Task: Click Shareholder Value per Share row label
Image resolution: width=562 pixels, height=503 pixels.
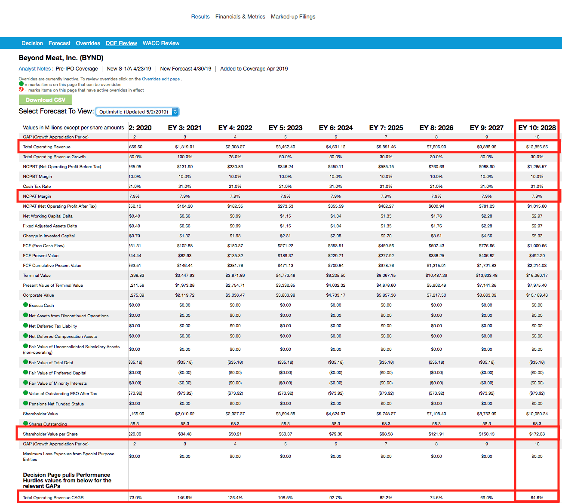Action: pyautogui.click(x=50, y=434)
